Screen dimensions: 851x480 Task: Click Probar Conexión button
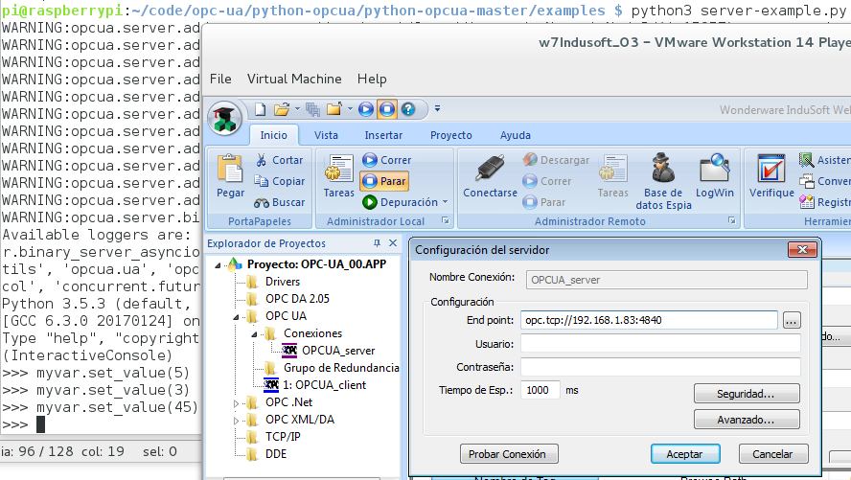[x=509, y=454]
